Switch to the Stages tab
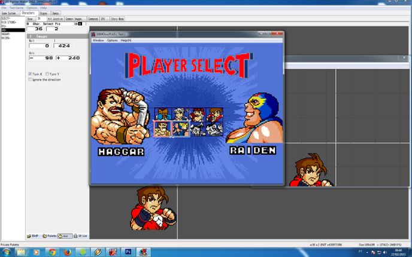Viewport: 412px width, 257px height. click(x=43, y=13)
